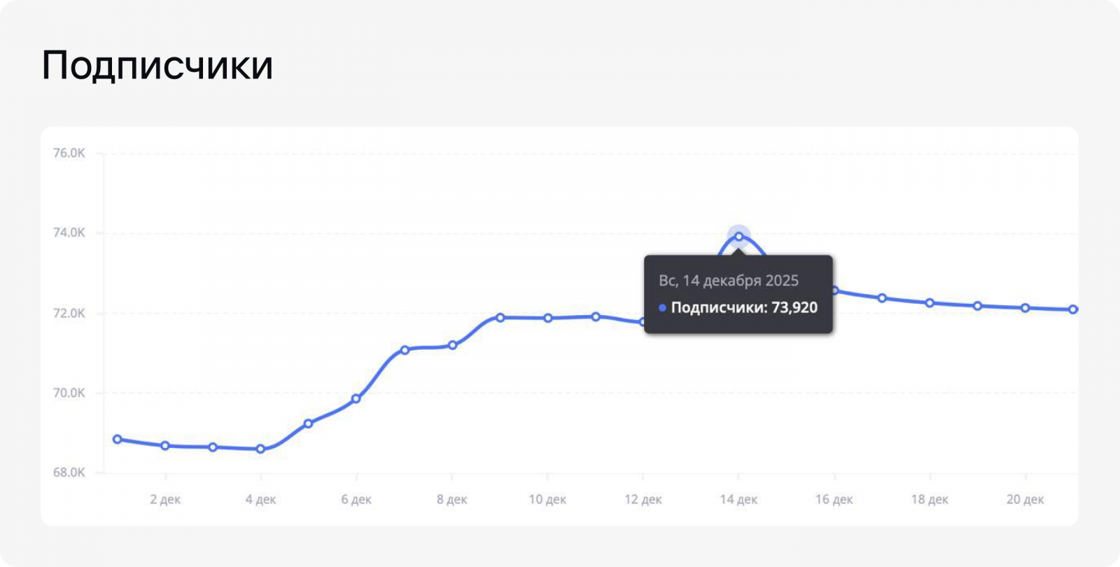Select the 9 December data point
The image size is (1120, 567).
[x=500, y=318]
